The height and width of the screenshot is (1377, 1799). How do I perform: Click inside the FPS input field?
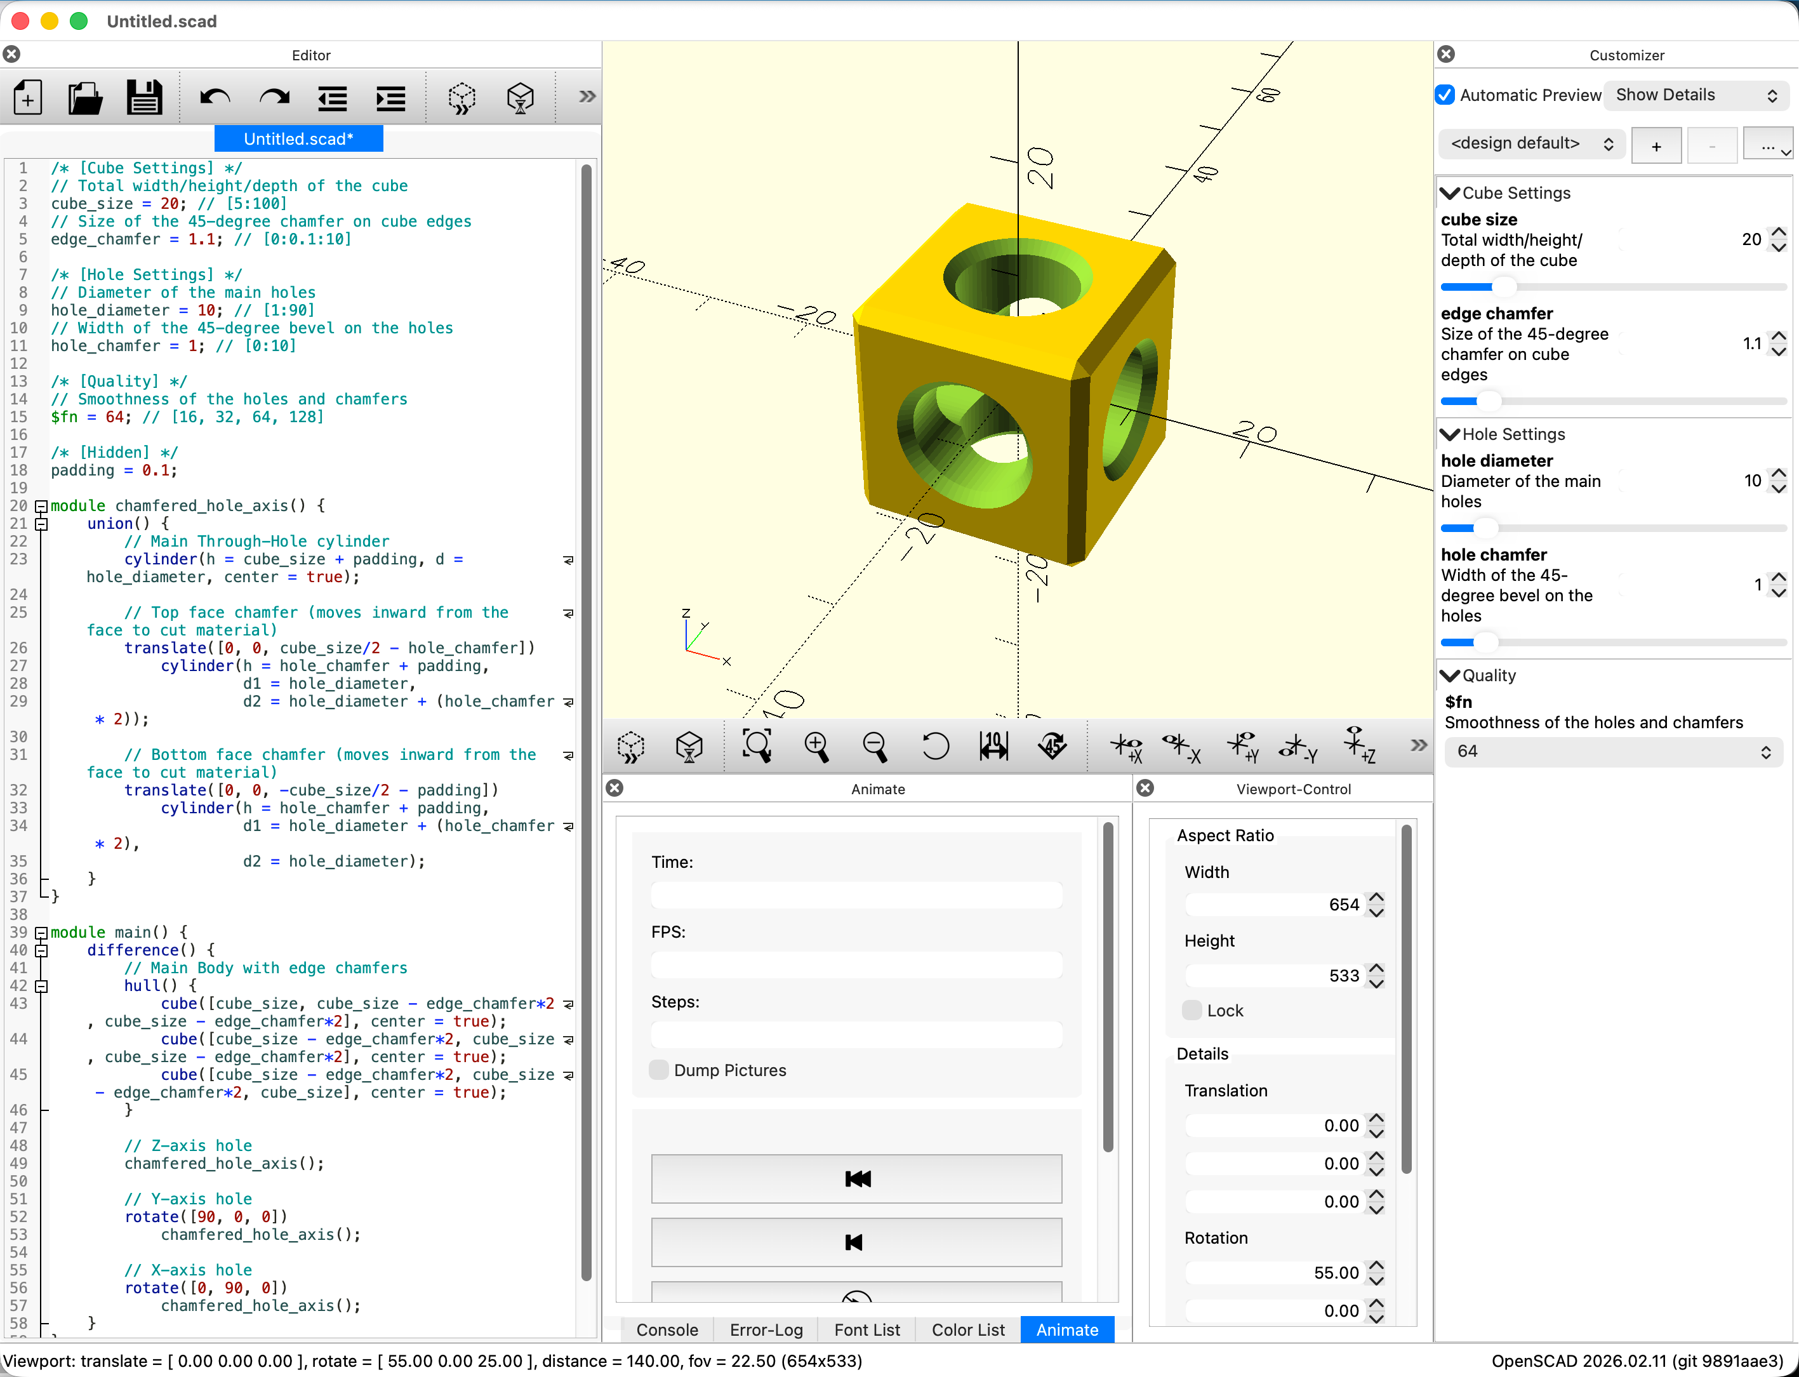pos(856,965)
